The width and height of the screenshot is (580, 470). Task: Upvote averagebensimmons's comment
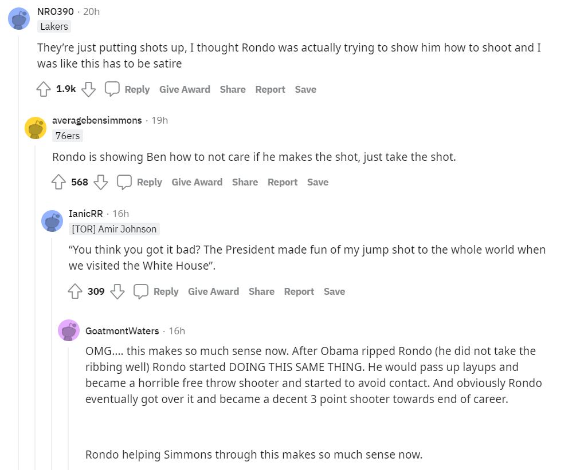click(58, 182)
